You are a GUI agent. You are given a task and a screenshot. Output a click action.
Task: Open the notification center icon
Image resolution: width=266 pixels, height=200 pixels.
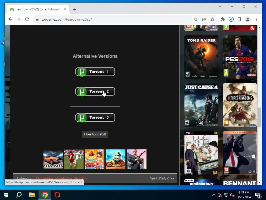click(x=258, y=195)
